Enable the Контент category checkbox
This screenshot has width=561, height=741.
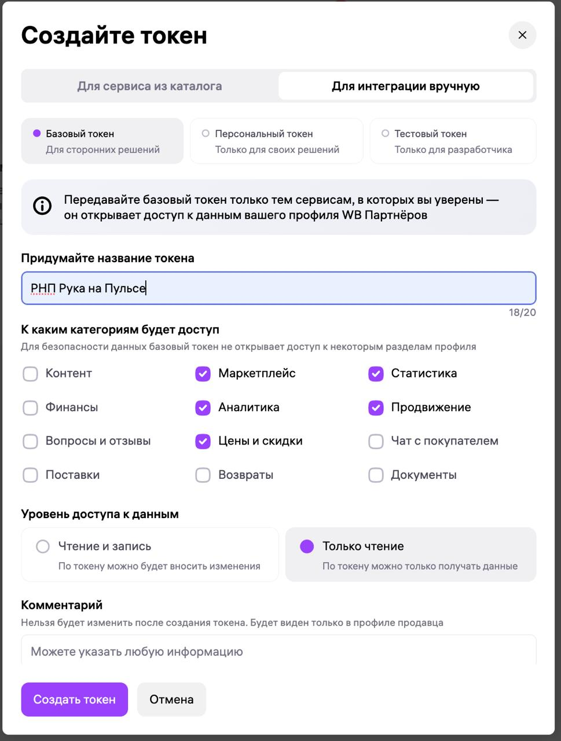pyautogui.click(x=30, y=374)
